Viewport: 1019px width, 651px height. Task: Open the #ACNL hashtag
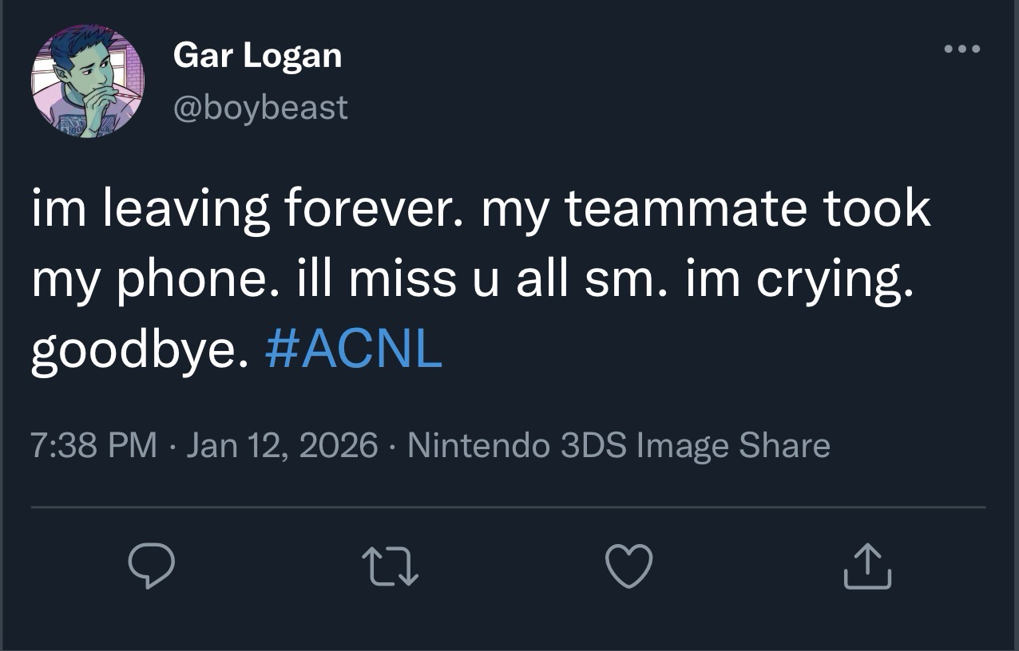[x=352, y=349]
